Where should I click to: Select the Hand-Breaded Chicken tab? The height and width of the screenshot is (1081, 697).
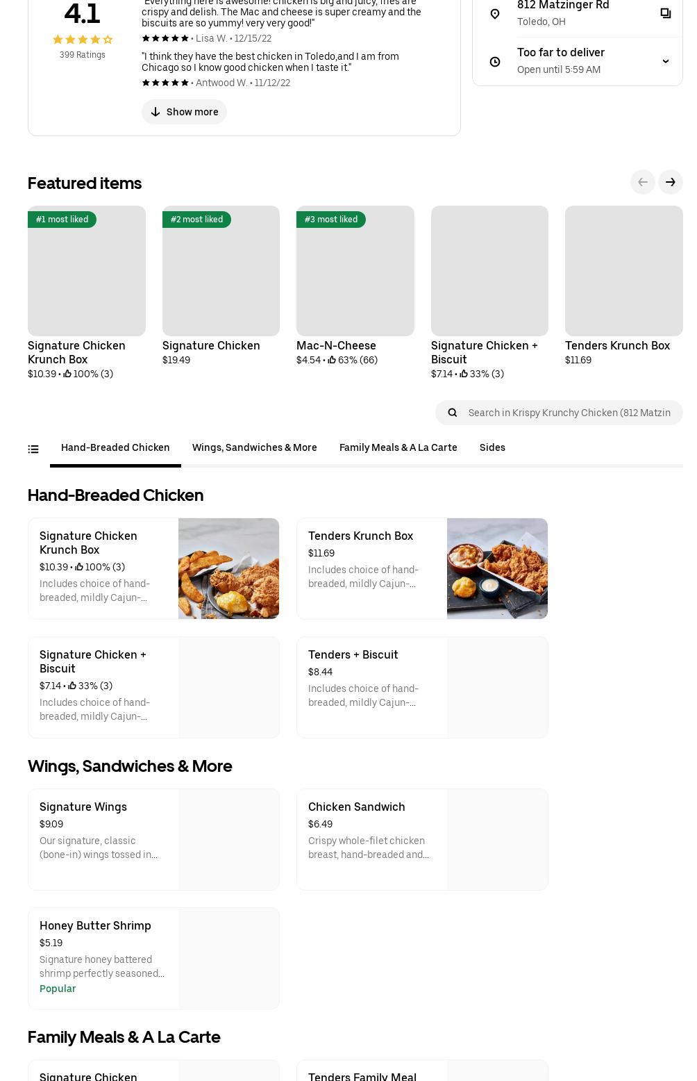[x=115, y=448]
